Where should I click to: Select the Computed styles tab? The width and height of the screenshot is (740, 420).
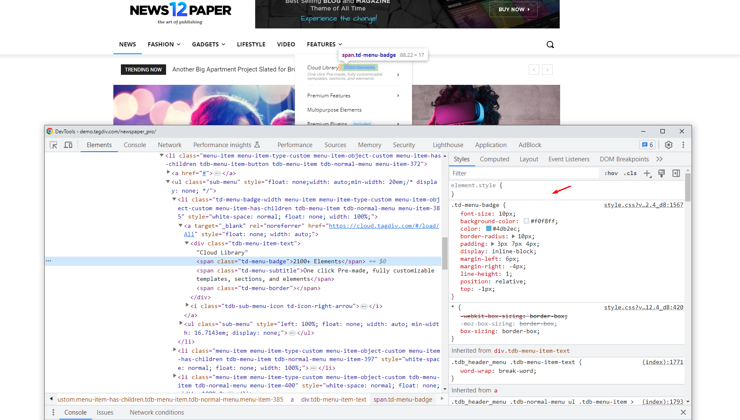coord(494,159)
